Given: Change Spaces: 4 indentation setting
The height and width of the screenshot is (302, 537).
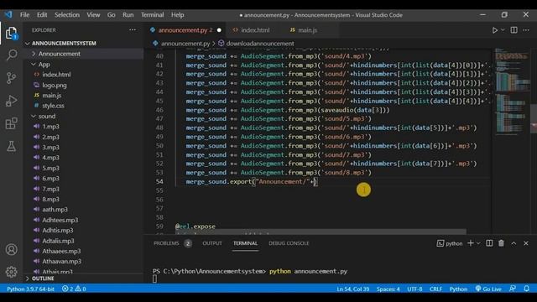Looking at the screenshot, I should (x=388, y=289).
